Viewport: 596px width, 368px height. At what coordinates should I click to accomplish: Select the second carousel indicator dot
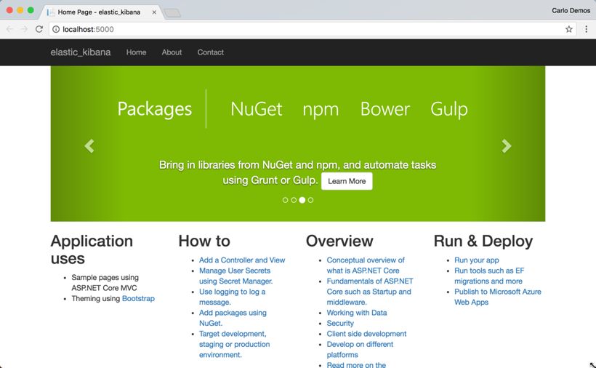point(294,200)
